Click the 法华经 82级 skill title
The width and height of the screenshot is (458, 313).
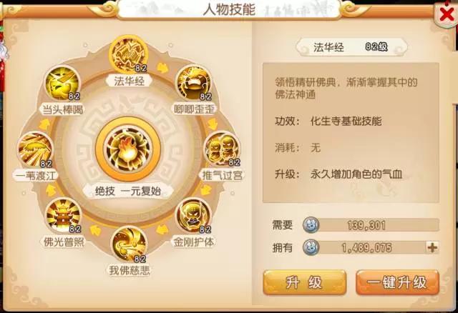click(351, 47)
